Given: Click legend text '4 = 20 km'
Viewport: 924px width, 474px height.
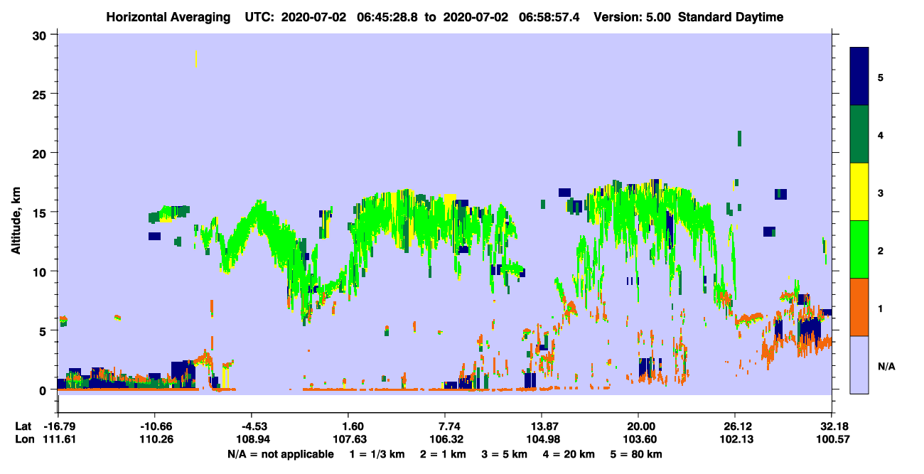Looking at the screenshot, I should coord(570,454).
